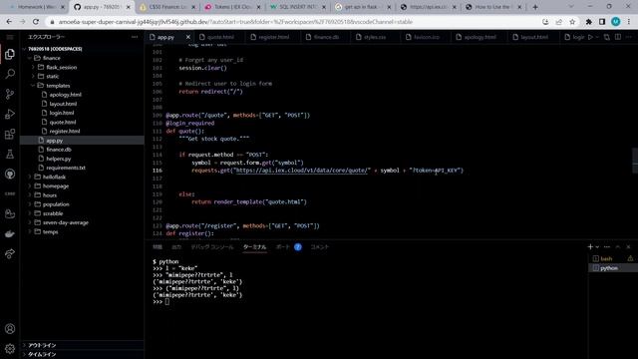Open the Accounts menu icon

coord(10,329)
